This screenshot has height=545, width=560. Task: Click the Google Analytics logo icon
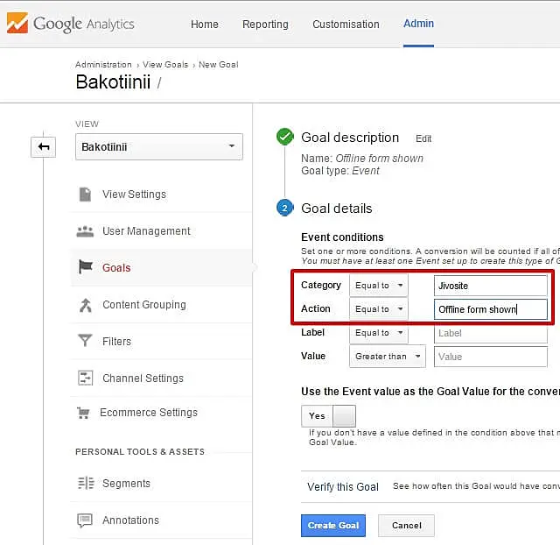click(x=17, y=24)
